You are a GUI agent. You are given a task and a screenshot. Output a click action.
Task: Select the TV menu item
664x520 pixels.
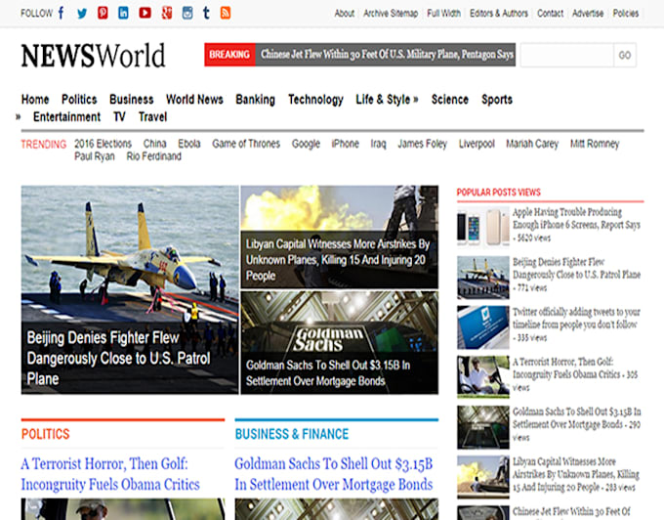(119, 116)
